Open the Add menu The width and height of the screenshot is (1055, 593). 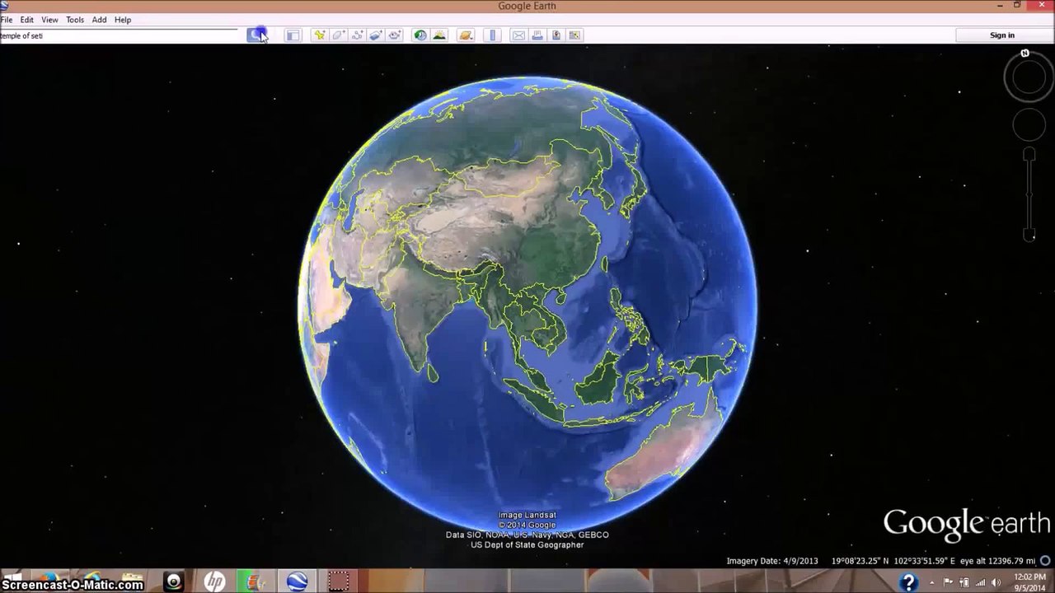click(x=99, y=20)
